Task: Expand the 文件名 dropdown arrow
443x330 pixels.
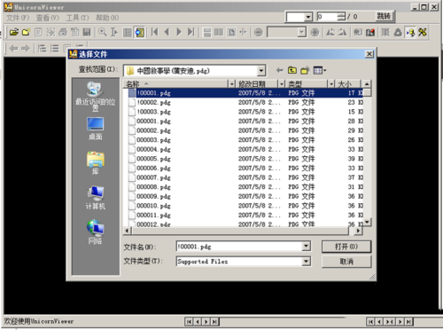Action: (306, 246)
